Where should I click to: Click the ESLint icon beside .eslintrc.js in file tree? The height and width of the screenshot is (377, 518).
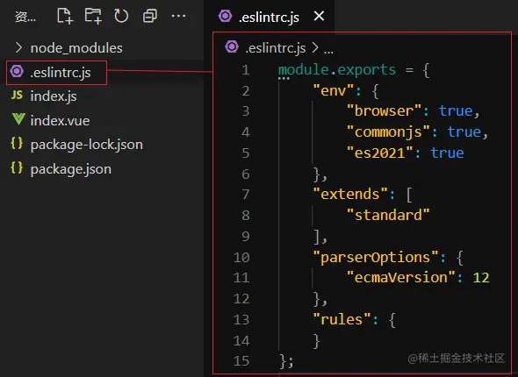pyautogui.click(x=17, y=71)
